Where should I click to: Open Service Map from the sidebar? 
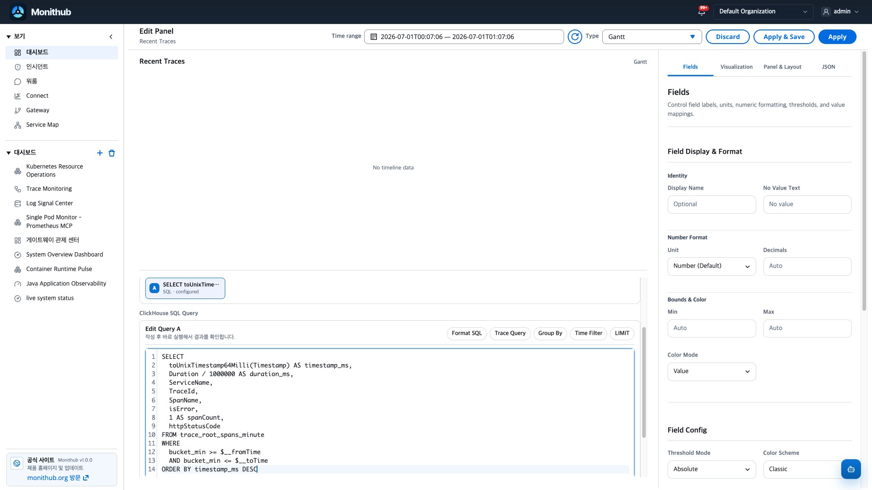coord(42,125)
